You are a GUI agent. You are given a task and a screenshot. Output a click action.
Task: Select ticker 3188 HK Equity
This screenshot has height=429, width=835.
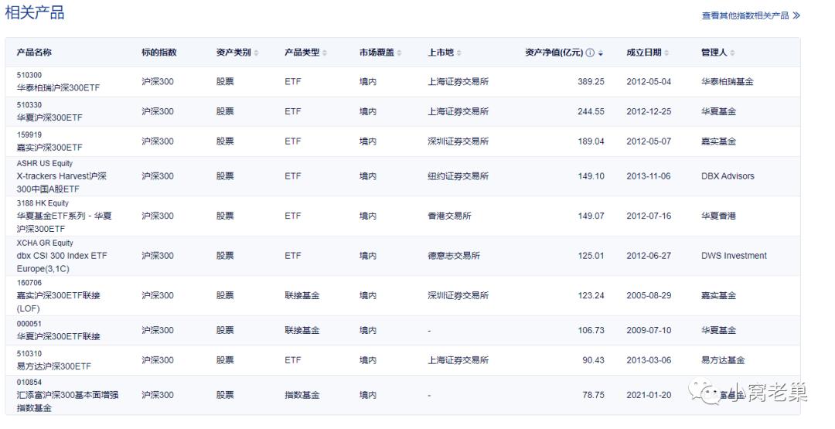(x=43, y=203)
